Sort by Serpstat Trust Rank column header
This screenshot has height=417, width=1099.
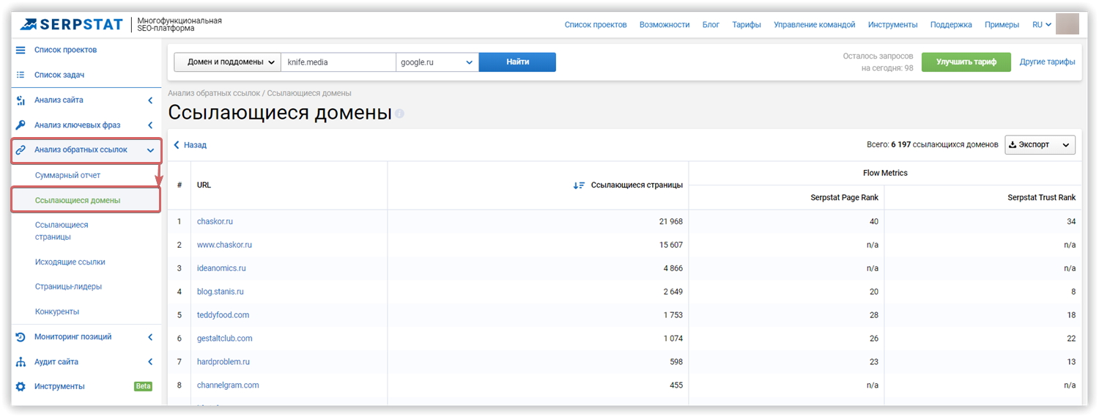[x=1042, y=198]
